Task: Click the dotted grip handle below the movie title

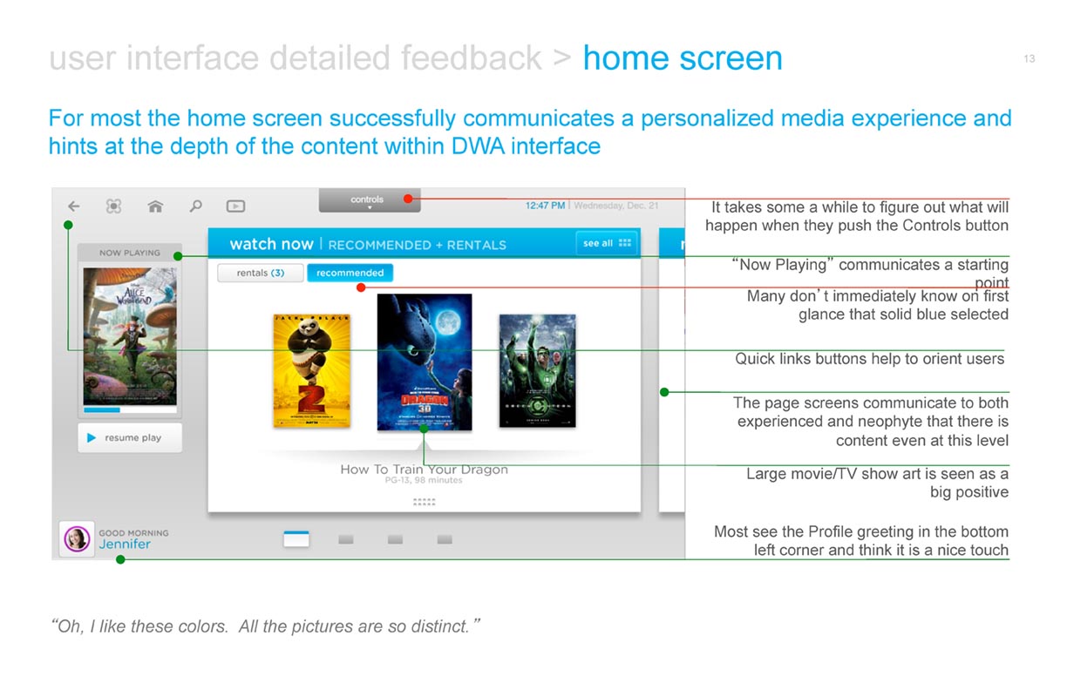Action: 424,502
